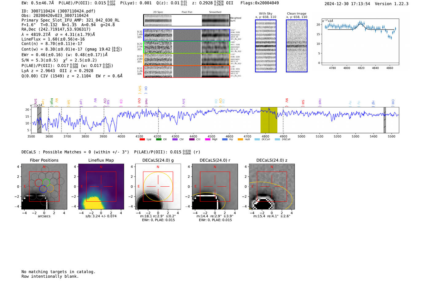Open the DECaLS g-band image

coord(158,187)
